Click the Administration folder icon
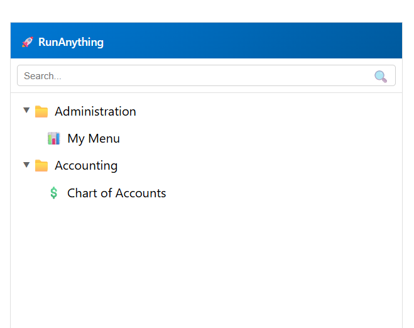414x328 pixels. pyautogui.click(x=41, y=112)
